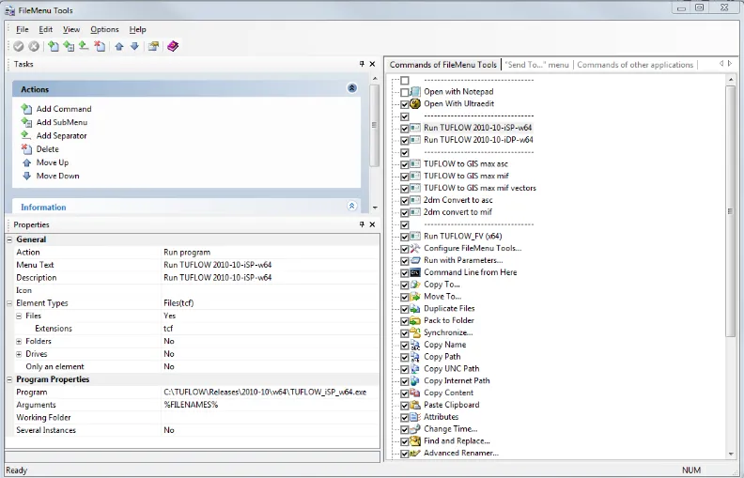Close the Tasks panel
744x478 pixels.
click(373, 64)
